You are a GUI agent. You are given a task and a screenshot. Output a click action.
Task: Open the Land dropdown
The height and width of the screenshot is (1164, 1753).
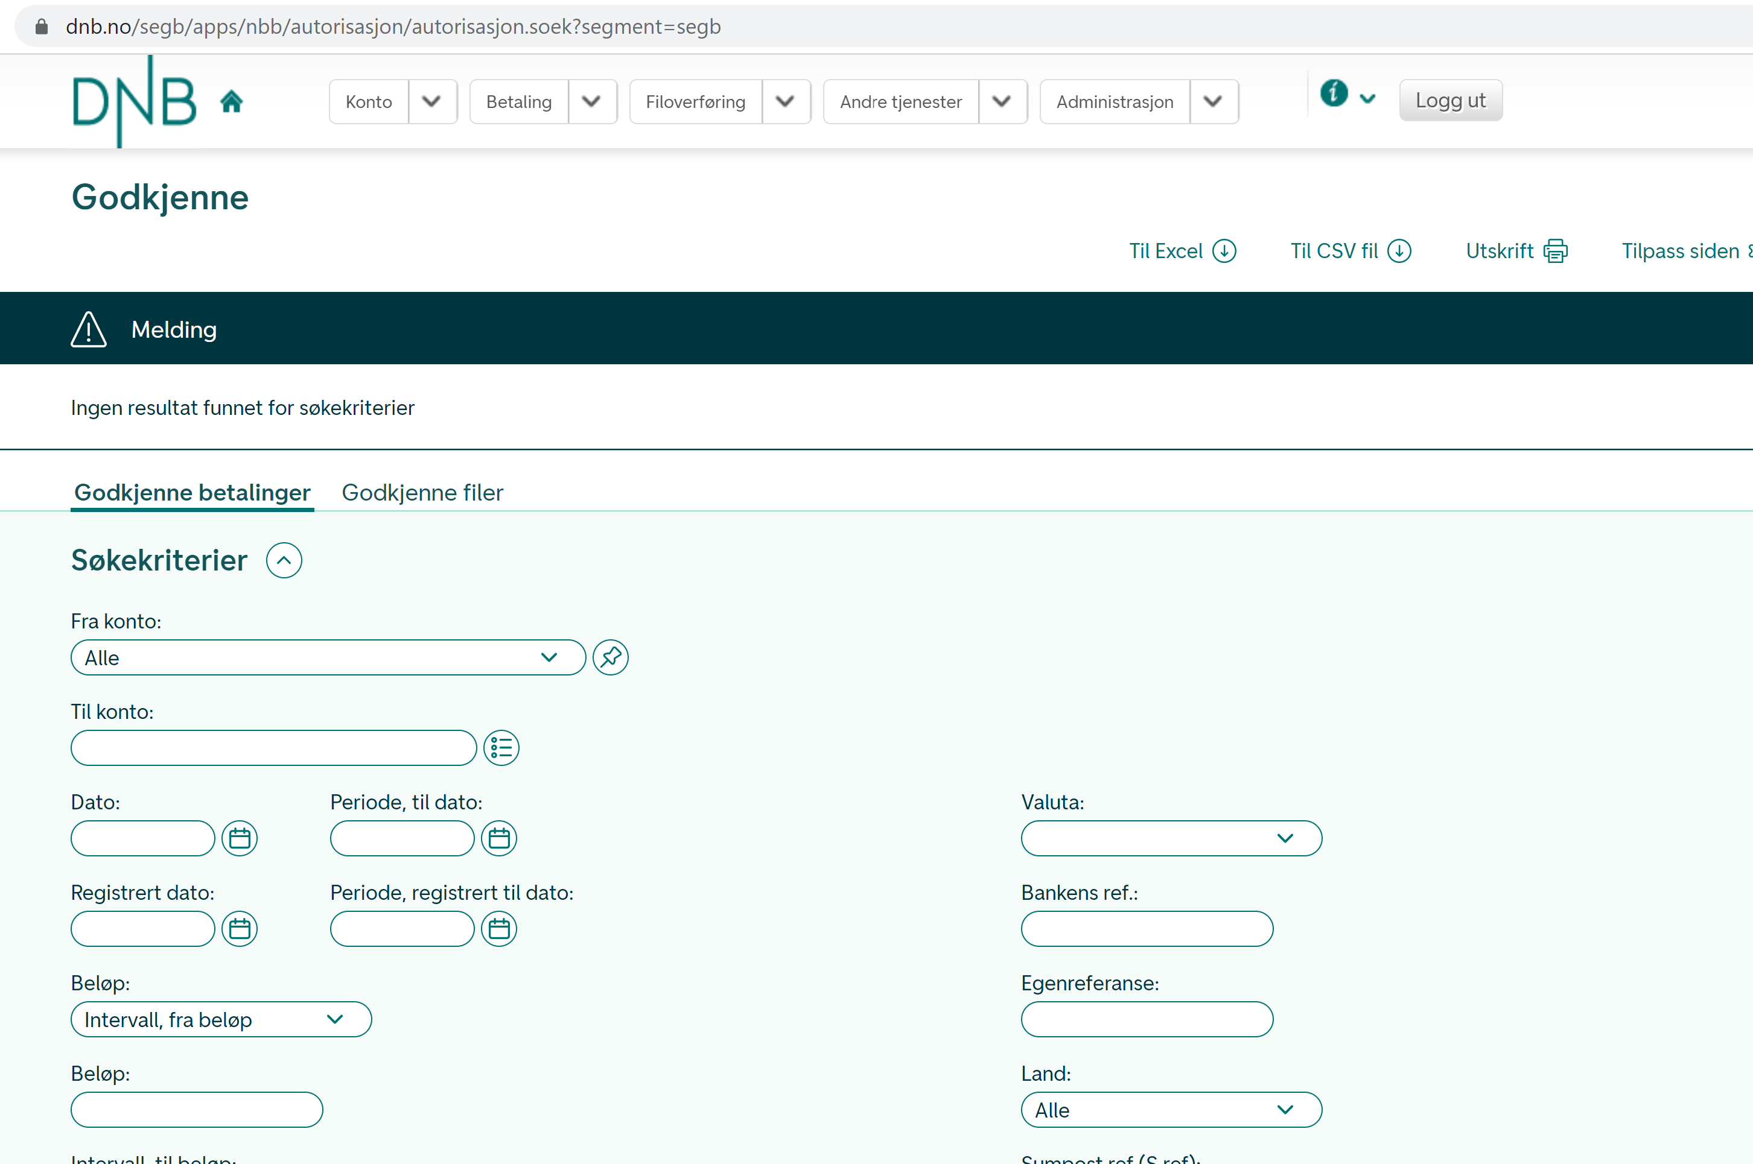pos(1171,1110)
